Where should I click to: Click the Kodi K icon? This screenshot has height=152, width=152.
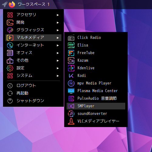click(x=71, y=76)
